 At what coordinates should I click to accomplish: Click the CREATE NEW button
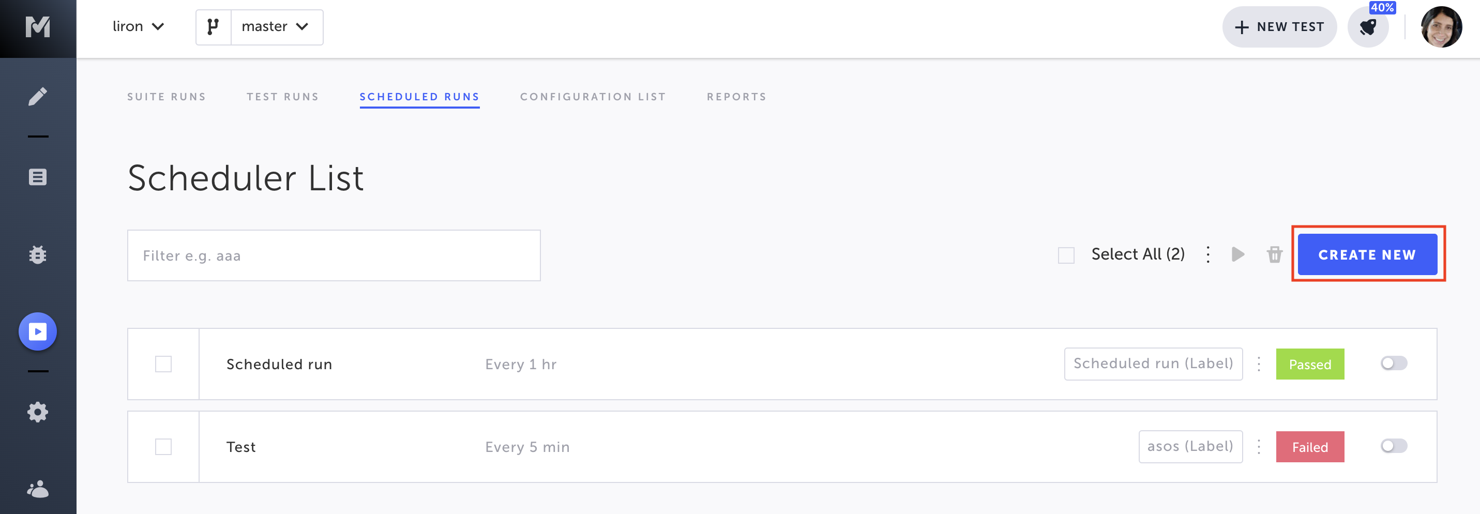point(1367,254)
